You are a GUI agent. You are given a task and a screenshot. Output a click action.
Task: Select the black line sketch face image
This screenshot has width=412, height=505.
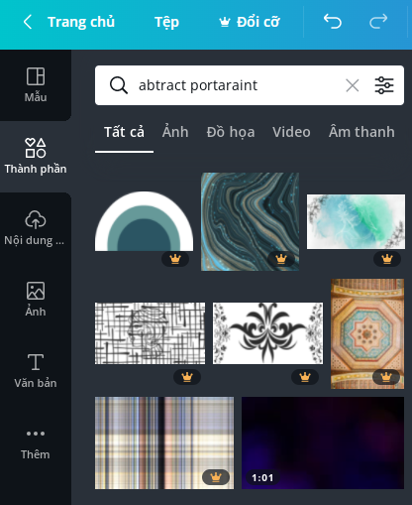click(150, 333)
